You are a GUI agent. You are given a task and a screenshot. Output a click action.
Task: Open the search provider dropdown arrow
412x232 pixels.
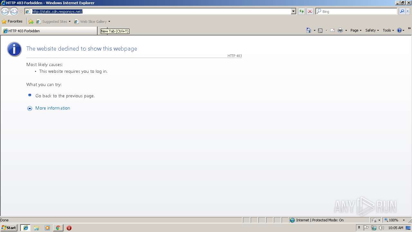[x=408, y=11]
